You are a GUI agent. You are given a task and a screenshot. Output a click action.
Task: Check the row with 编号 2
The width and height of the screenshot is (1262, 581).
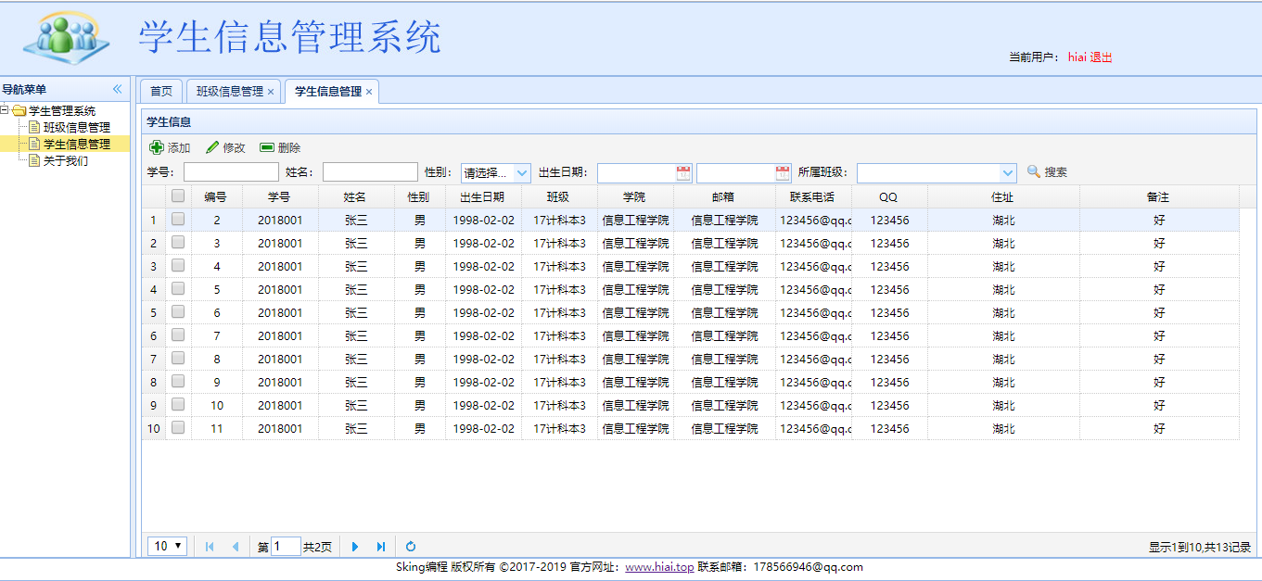[x=178, y=220]
